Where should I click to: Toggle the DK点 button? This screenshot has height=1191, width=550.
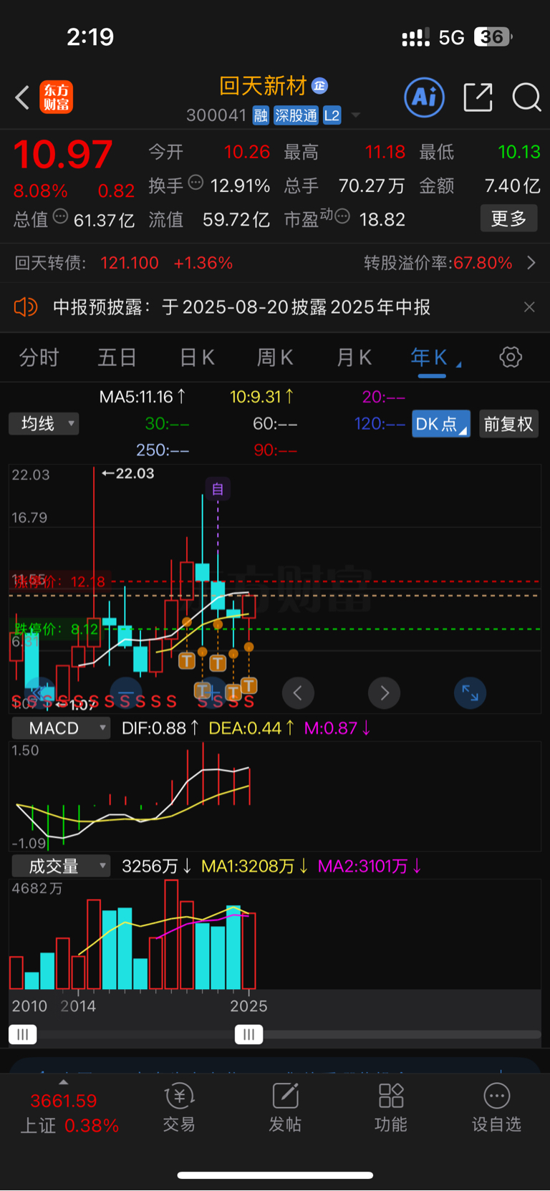pyautogui.click(x=441, y=424)
